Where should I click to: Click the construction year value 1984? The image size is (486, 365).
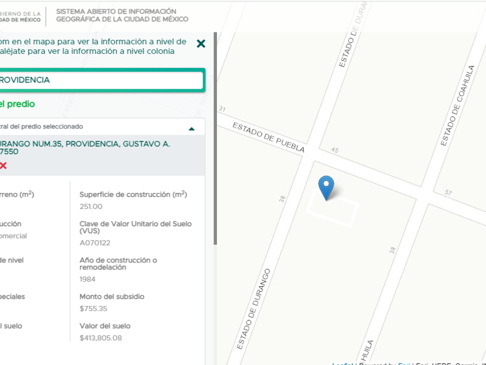pyautogui.click(x=87, y=279)
